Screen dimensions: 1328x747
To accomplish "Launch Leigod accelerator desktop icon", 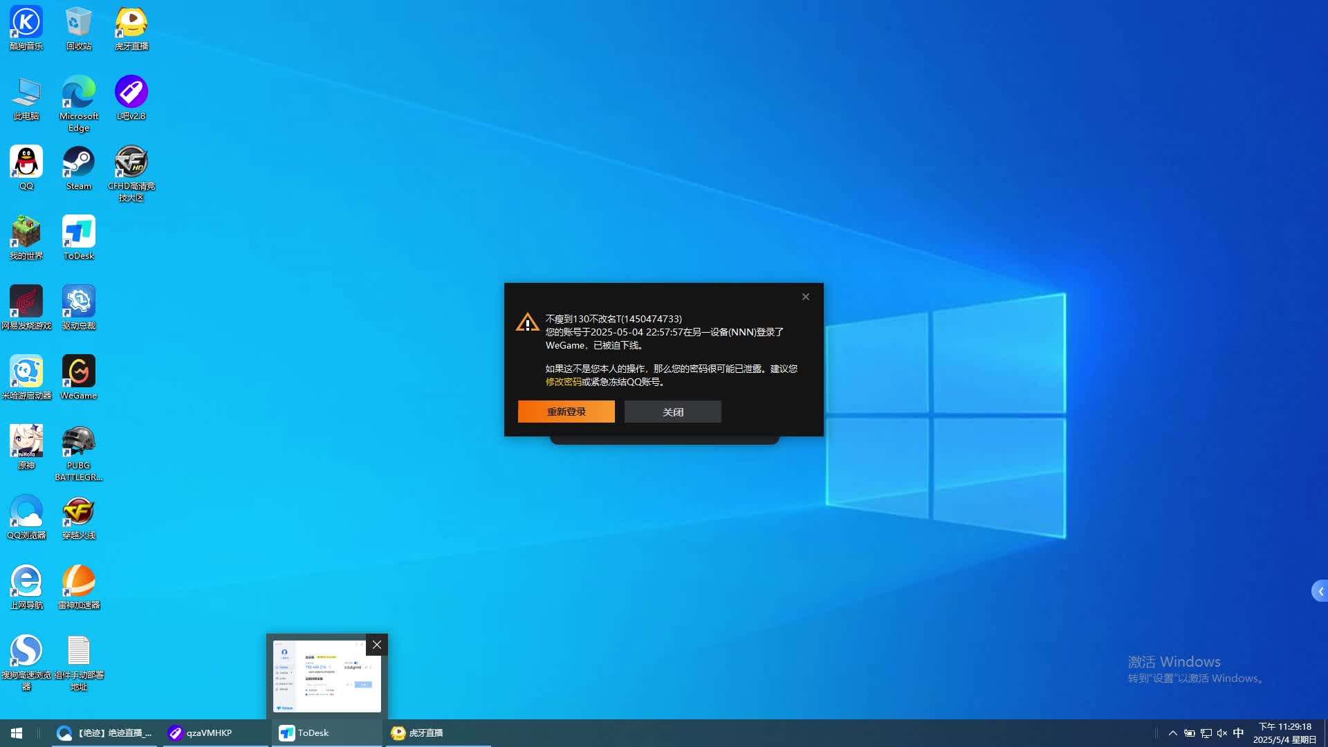I will [79, 587].
